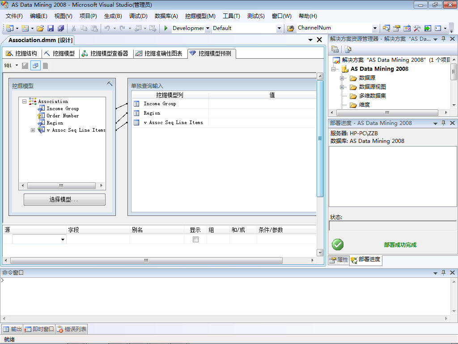The image size is (458, 344).
Task: Click the green deployment success check icon
Action: coord(338,245)
